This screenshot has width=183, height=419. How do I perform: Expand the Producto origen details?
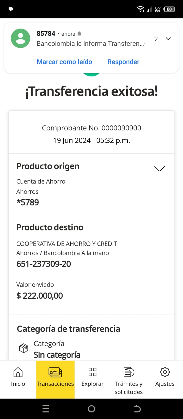[160, 168]
